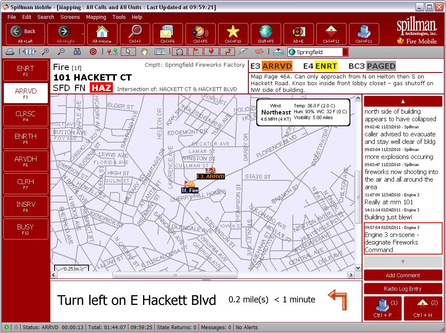The height and width of the screenshot is (333, 446).
Task: Open the building premises icon (Ctrl+F11)
Action: pos(364,34)
